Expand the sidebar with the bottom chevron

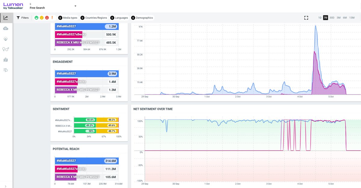click(6, 186)
